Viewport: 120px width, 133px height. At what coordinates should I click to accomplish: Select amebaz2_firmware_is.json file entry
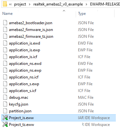point(59,30)
